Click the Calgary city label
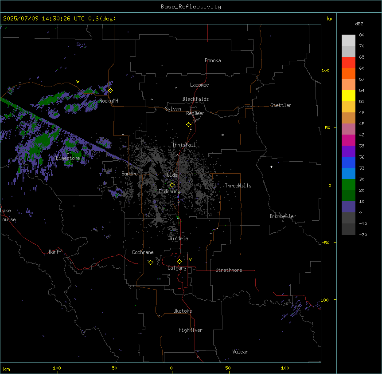This screenshot has height=374, width=382. point(177,268)
